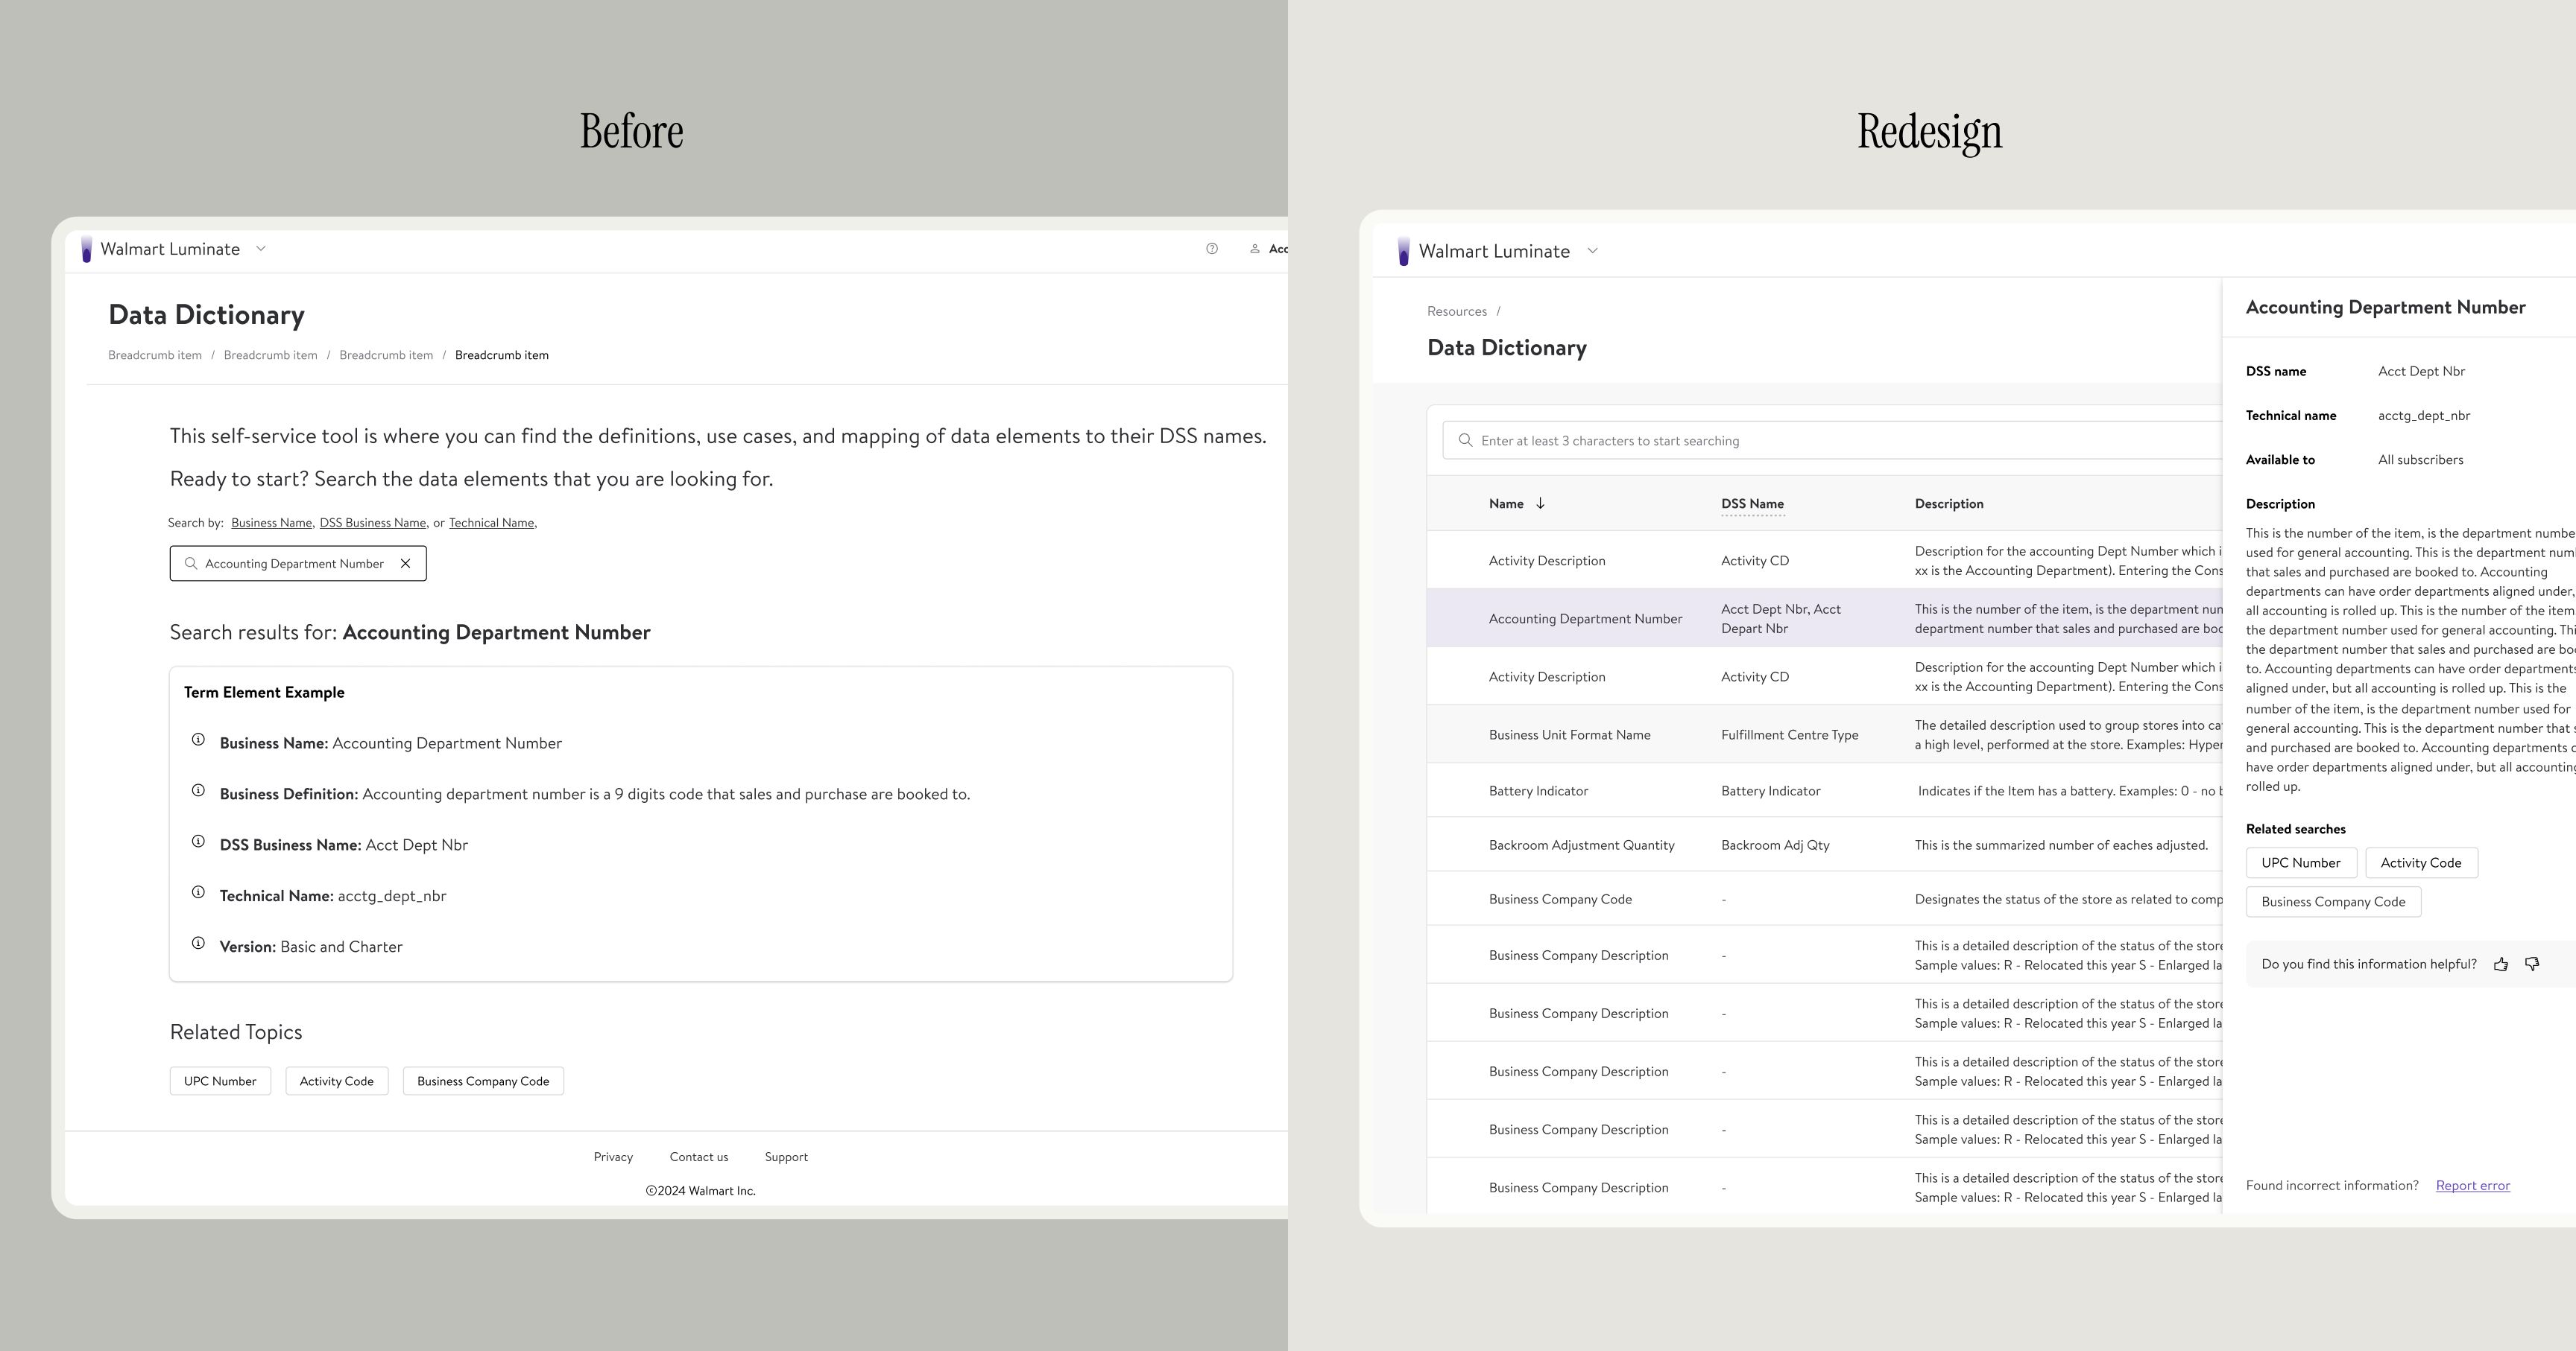Viewport: 2576px width, 1351px height.
Task: Click the Business Company Code chip in the side panel
Action: point(2333,901)
